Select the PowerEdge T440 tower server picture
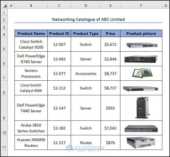Screen dimensions: 170x157 [143, 108]
